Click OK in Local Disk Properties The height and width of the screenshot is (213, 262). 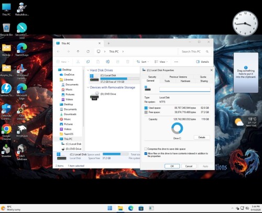(x=172, y=166)
